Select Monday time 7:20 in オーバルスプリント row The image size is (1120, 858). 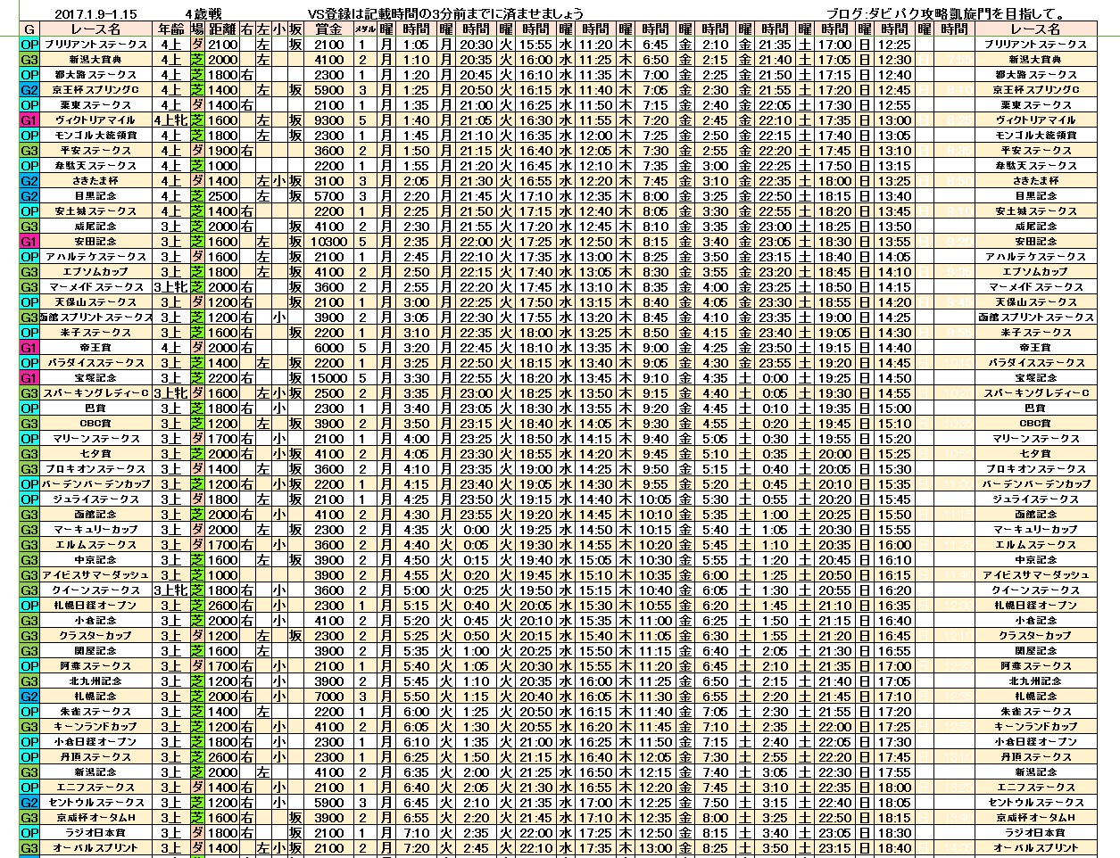tap(415, 848)
